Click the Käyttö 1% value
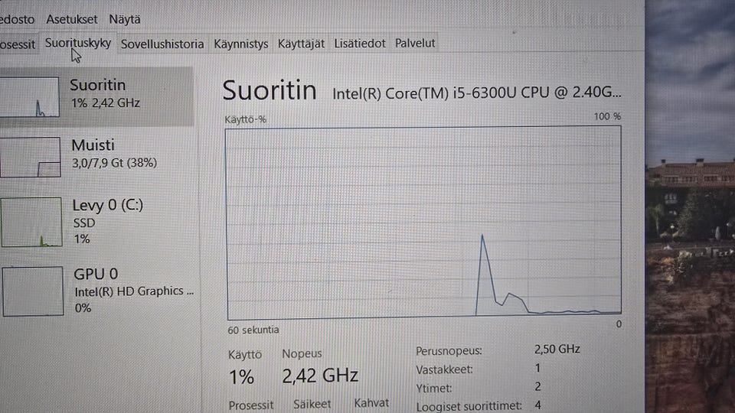 coord(241,377)
